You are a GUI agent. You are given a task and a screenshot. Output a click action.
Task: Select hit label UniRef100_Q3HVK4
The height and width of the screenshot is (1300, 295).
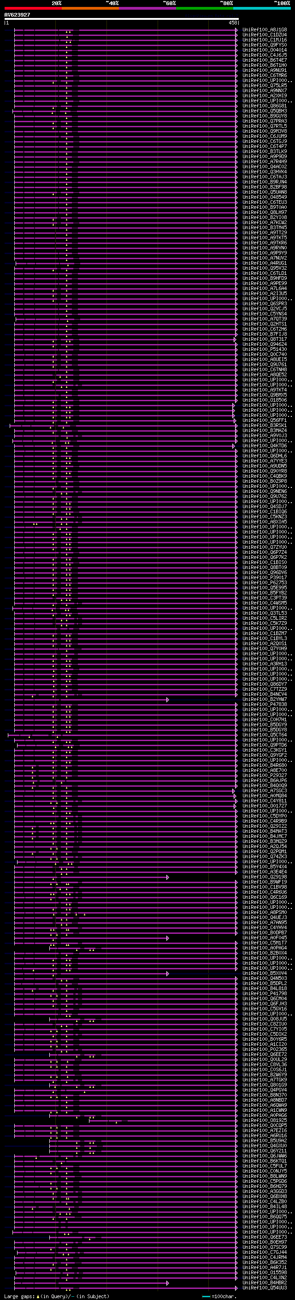pos(265,172)
